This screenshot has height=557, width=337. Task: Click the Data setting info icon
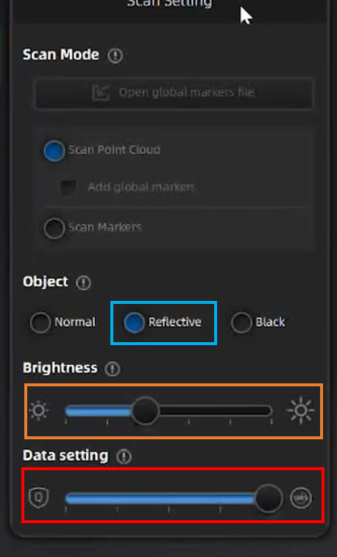click(x=124, y=456)
